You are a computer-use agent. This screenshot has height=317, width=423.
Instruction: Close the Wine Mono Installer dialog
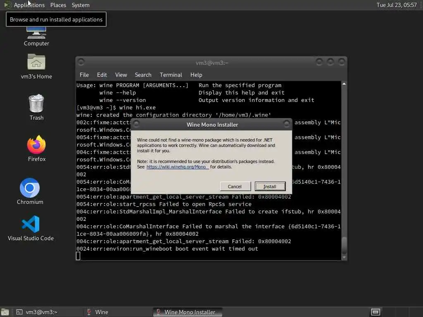(x=287, y=124)
